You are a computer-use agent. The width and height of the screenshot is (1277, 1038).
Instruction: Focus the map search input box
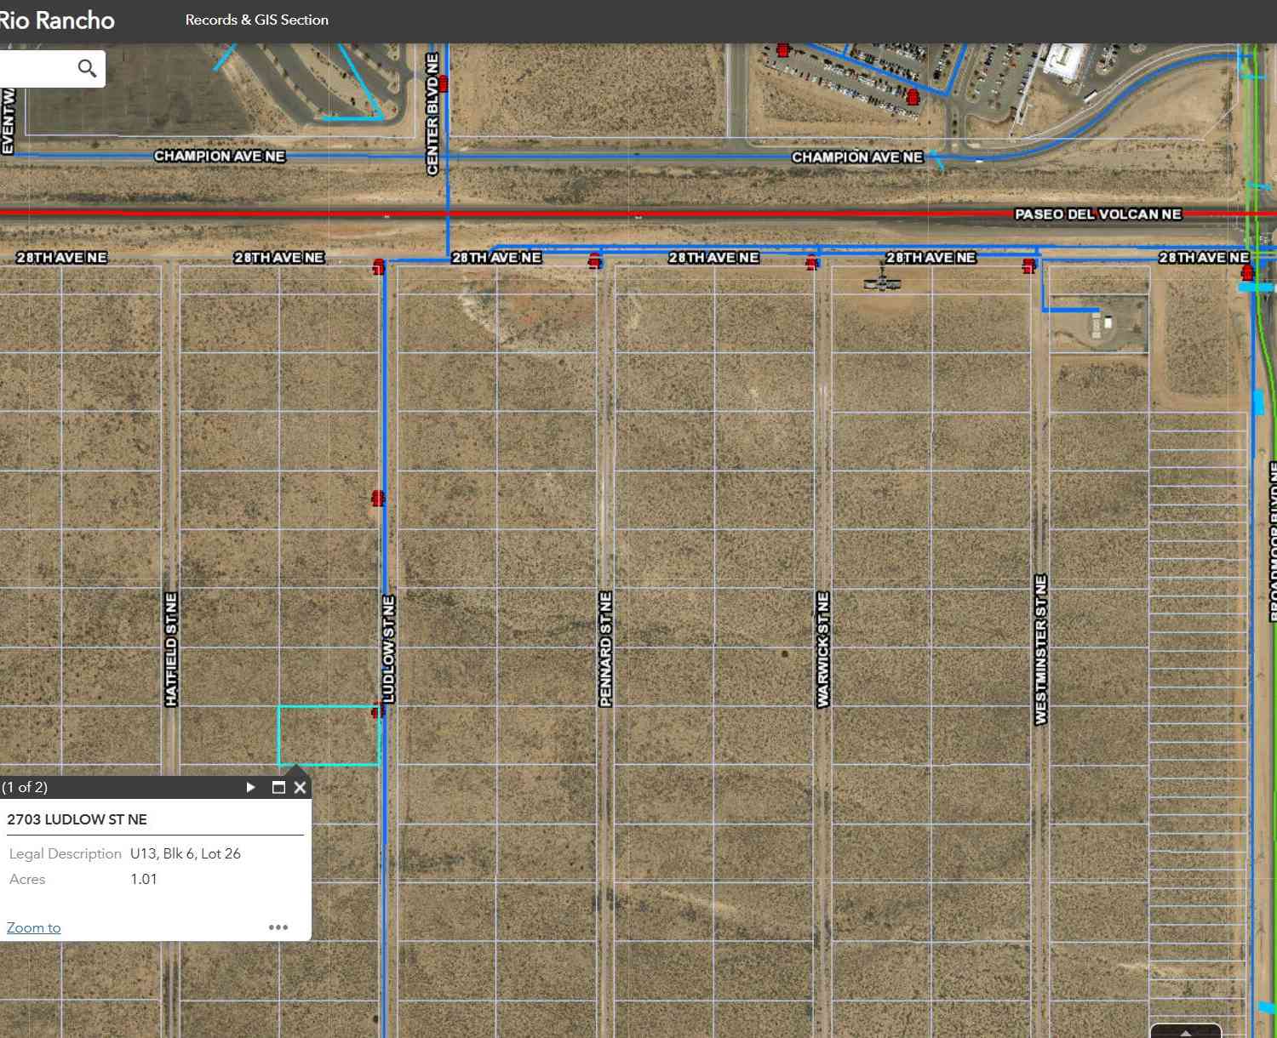(x=36, y=68)
